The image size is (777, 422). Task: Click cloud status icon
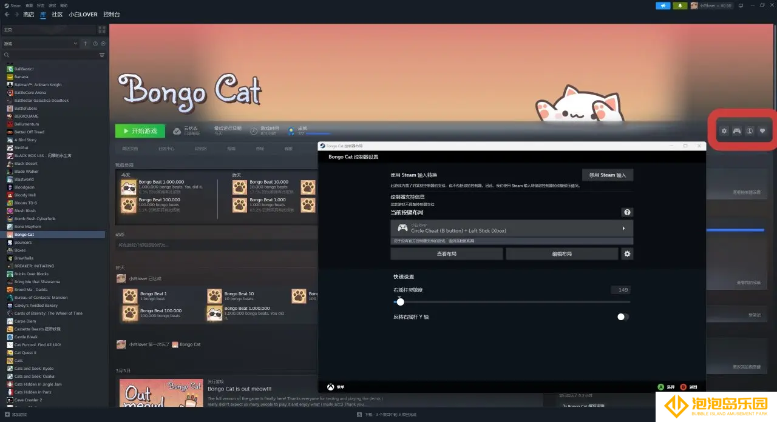tap(177, 130)
